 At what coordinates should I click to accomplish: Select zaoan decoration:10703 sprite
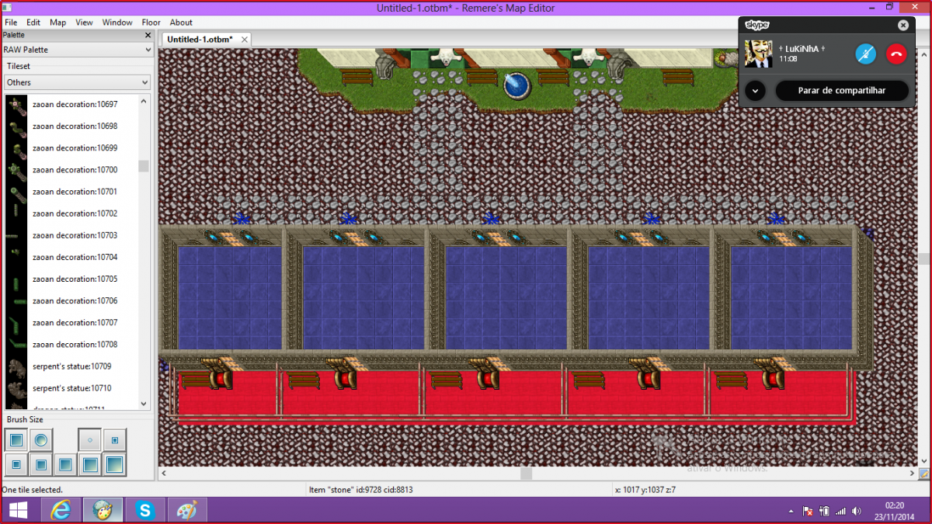(x=71, y=234)
